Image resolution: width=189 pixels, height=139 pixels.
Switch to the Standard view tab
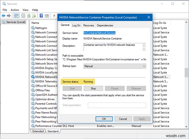(53, 131)
